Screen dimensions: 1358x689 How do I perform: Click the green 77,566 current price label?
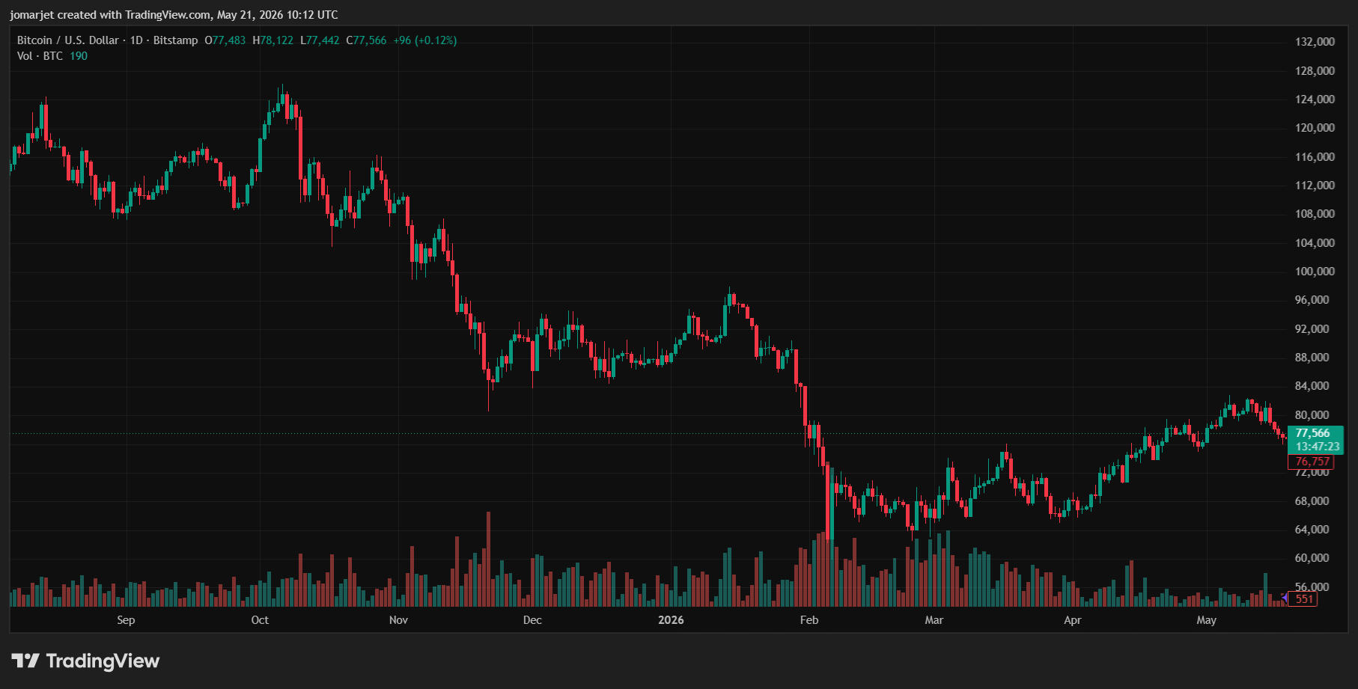(1315, 433)
